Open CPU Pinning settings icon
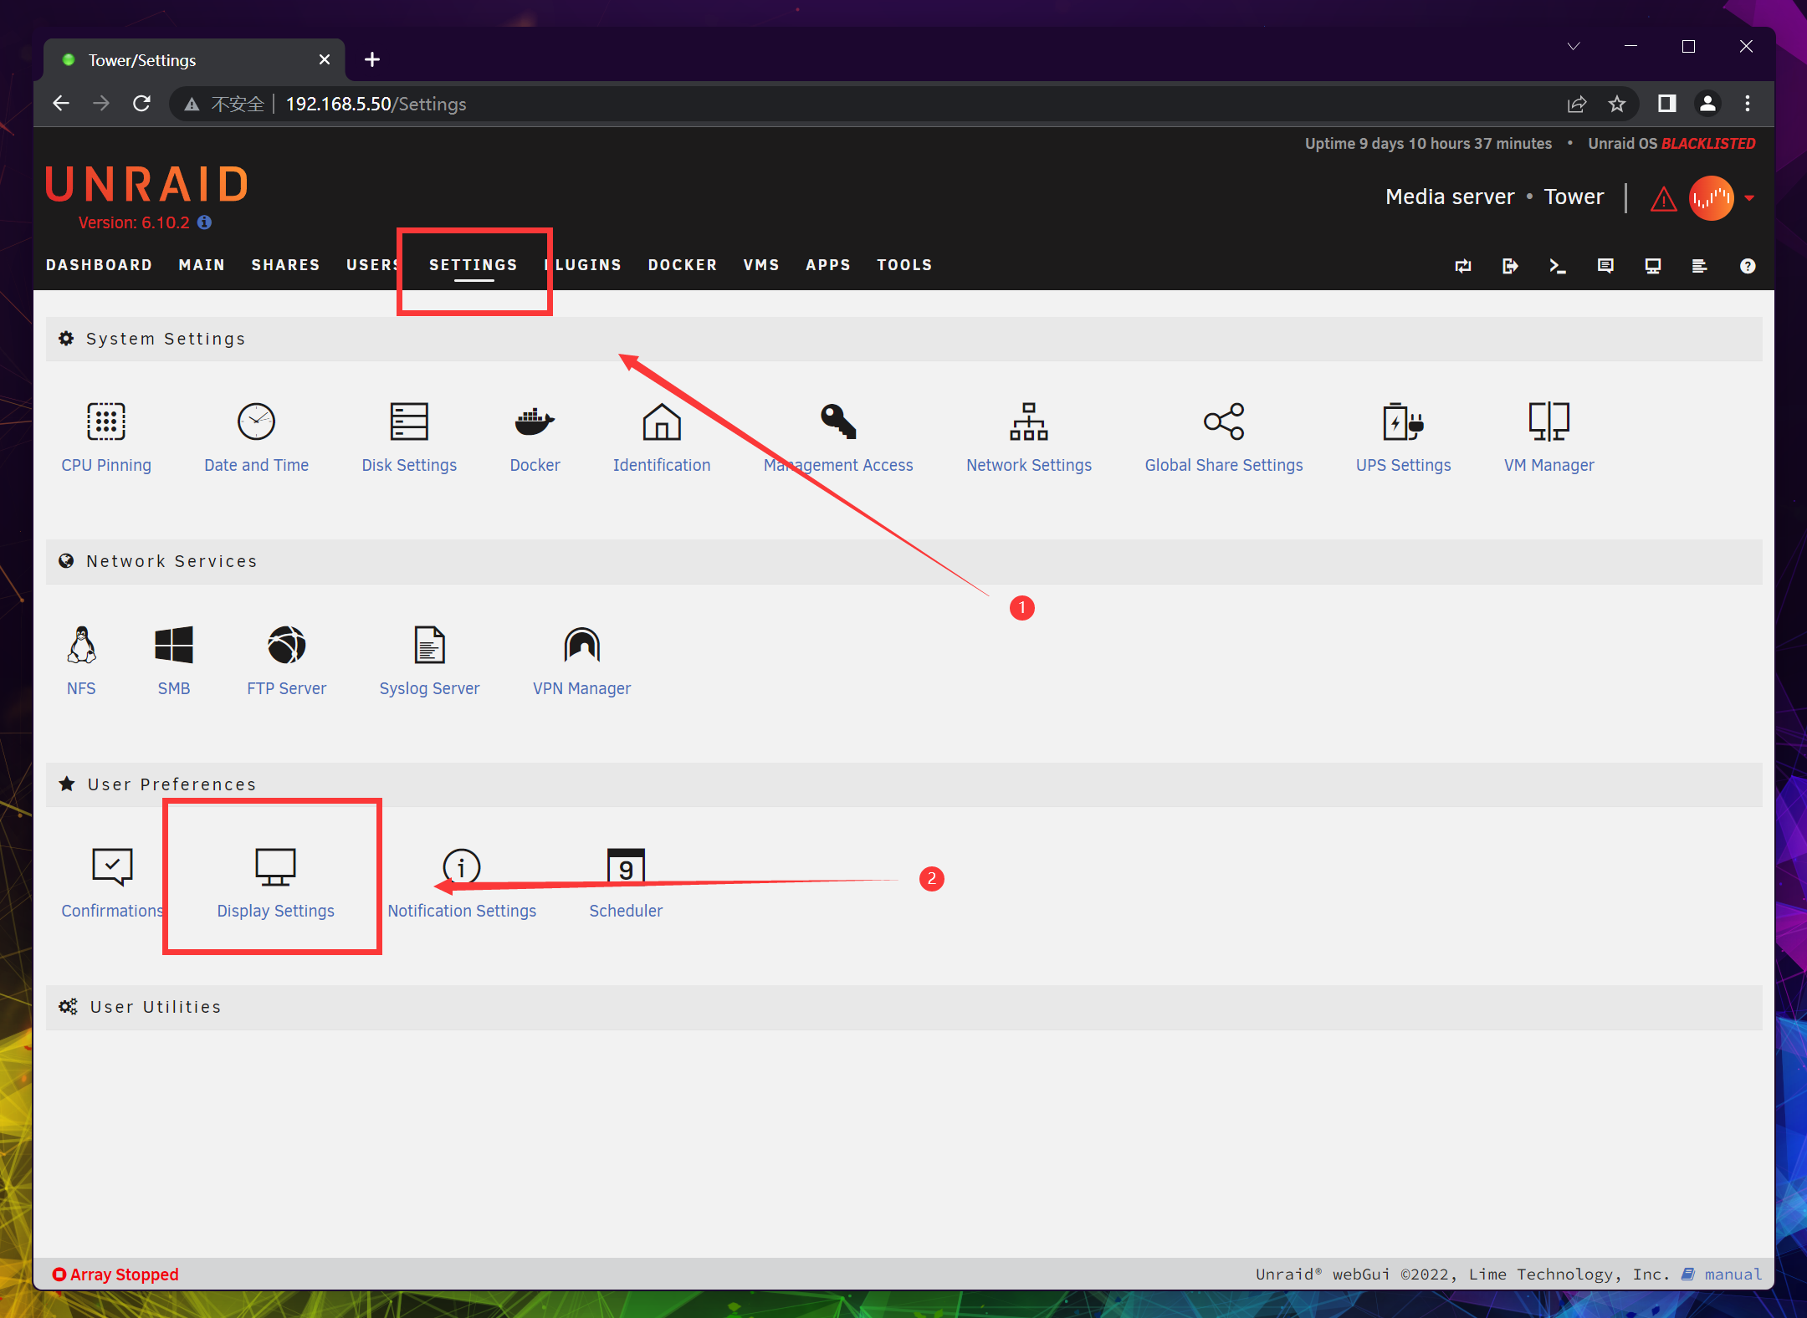Screen dimensions: 1807x1318 (106, 421)
